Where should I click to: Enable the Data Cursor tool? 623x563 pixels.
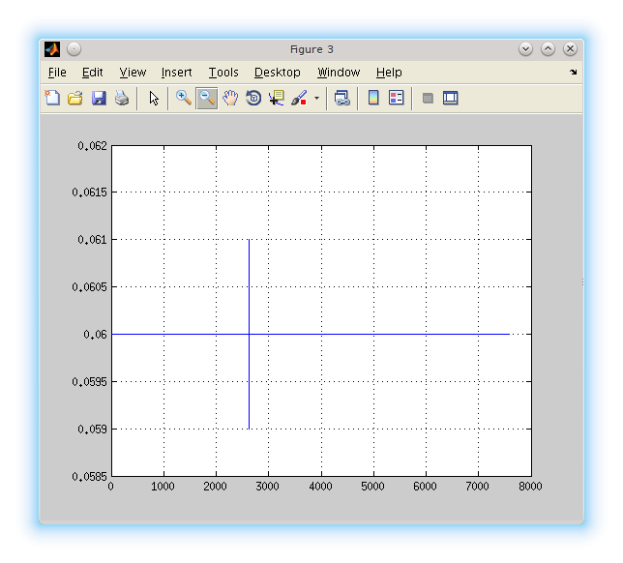(277, 98)
